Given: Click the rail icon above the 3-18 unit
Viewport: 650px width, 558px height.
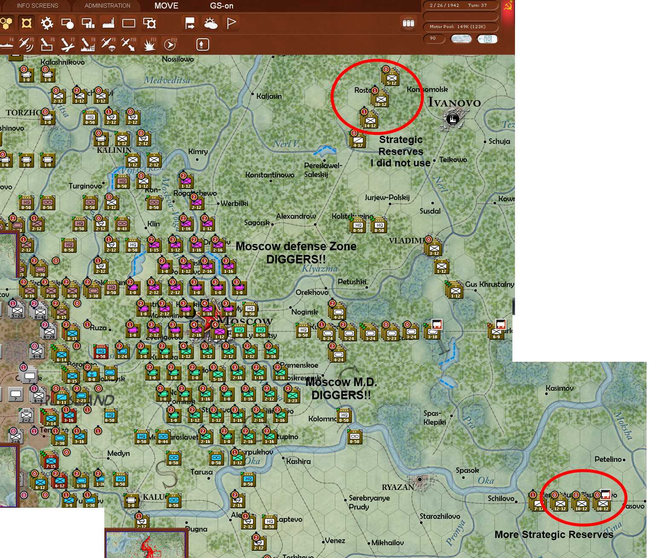Looking at the screenshot, I should [x=437, y=324].
